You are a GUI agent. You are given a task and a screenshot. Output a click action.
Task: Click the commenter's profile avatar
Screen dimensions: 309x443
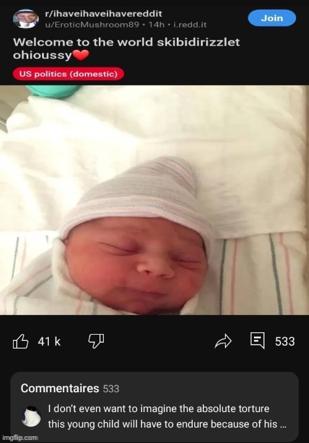[x=31, y=416]
